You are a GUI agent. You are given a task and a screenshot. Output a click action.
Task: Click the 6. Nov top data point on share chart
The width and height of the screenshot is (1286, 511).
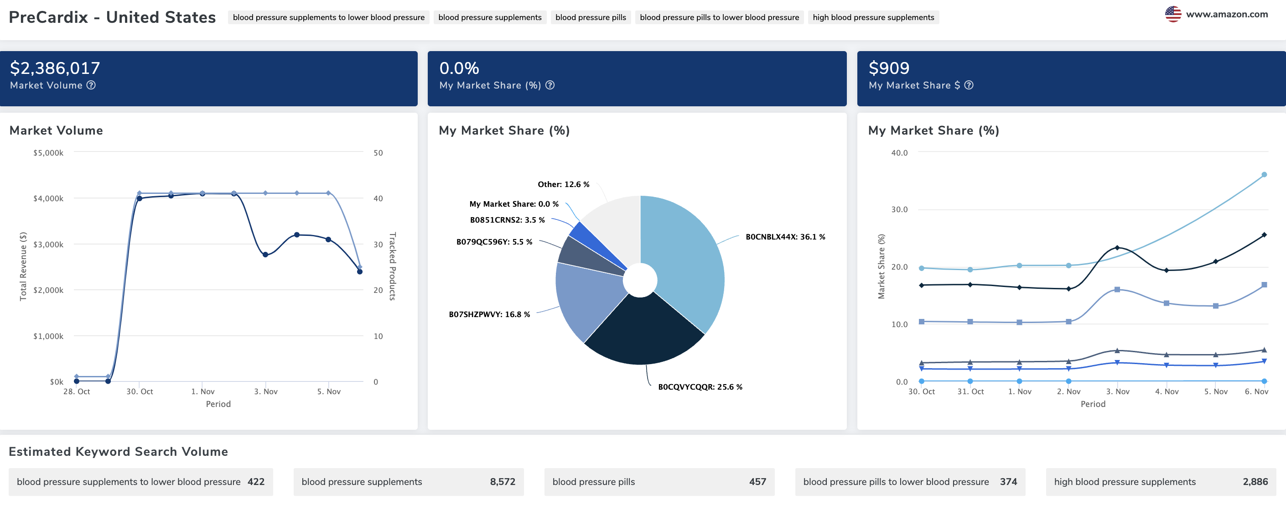[x=1264, y=175]
